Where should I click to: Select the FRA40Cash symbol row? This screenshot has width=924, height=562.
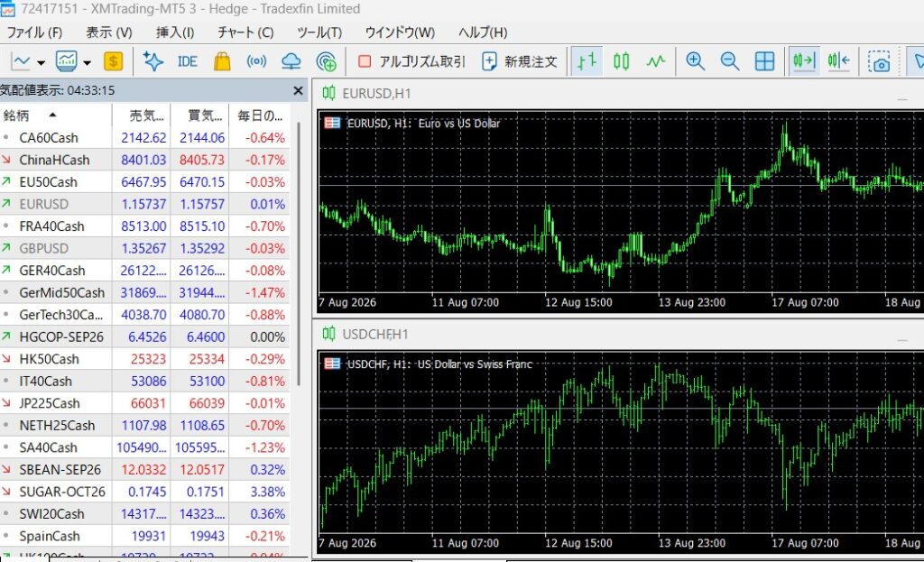(x=144, y=226)
